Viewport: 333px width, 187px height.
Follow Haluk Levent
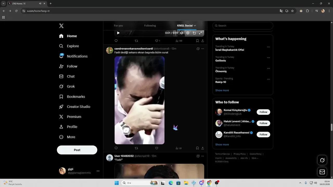263,123
